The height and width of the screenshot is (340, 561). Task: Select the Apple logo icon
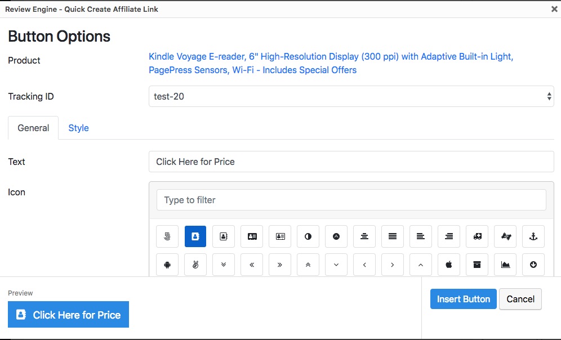[x=449, y=265]
